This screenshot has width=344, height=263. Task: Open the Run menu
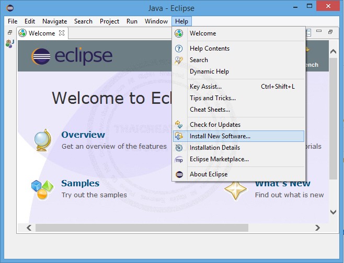click(132, 21)
